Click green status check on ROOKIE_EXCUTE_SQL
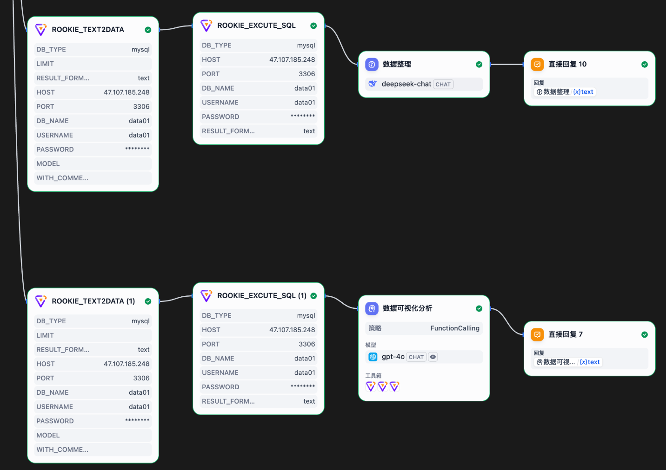 [x=313, y=26]
